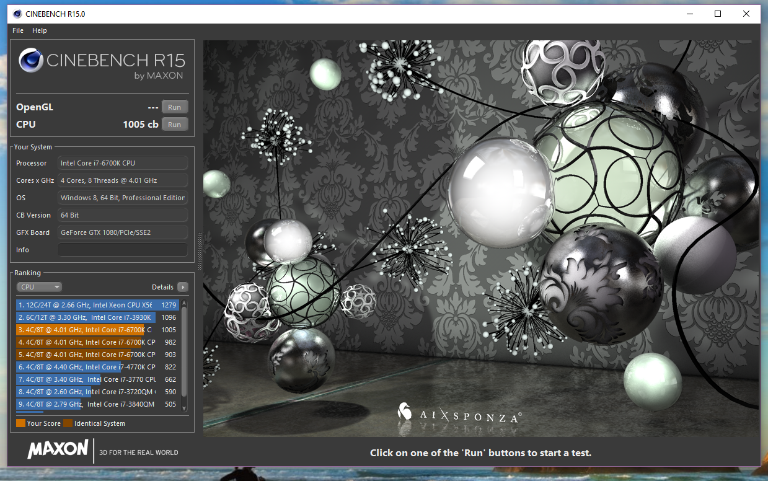Screen dimensions: 768x481
Task: Select ranking row 3 scoring 1005
Action: pos(98,330)
